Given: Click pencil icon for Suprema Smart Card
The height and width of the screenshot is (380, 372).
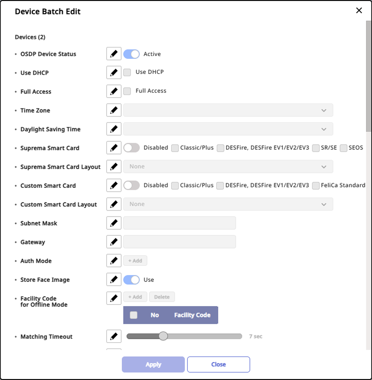Looking at the screenshot, I should (x=114, y=148).
